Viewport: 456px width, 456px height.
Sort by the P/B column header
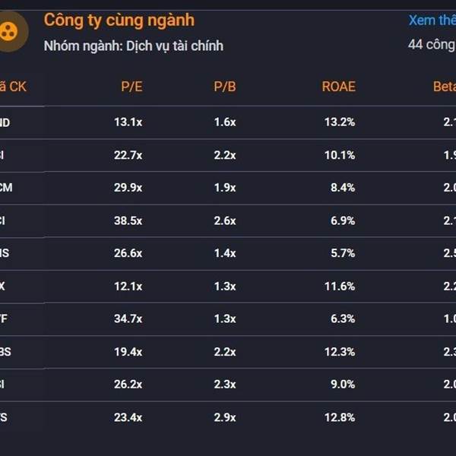tap(225, 87)
